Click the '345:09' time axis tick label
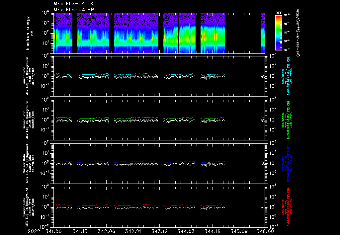The image size is (340, 235). [238, 232]
